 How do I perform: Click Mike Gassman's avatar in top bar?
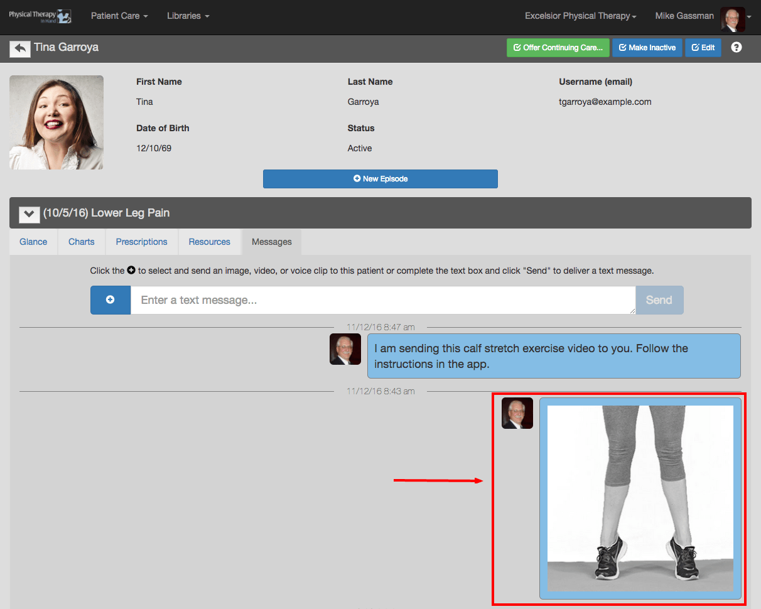732,19
